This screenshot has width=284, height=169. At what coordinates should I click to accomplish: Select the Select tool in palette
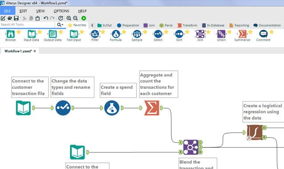pyautogui.click(x=158, y=36)
